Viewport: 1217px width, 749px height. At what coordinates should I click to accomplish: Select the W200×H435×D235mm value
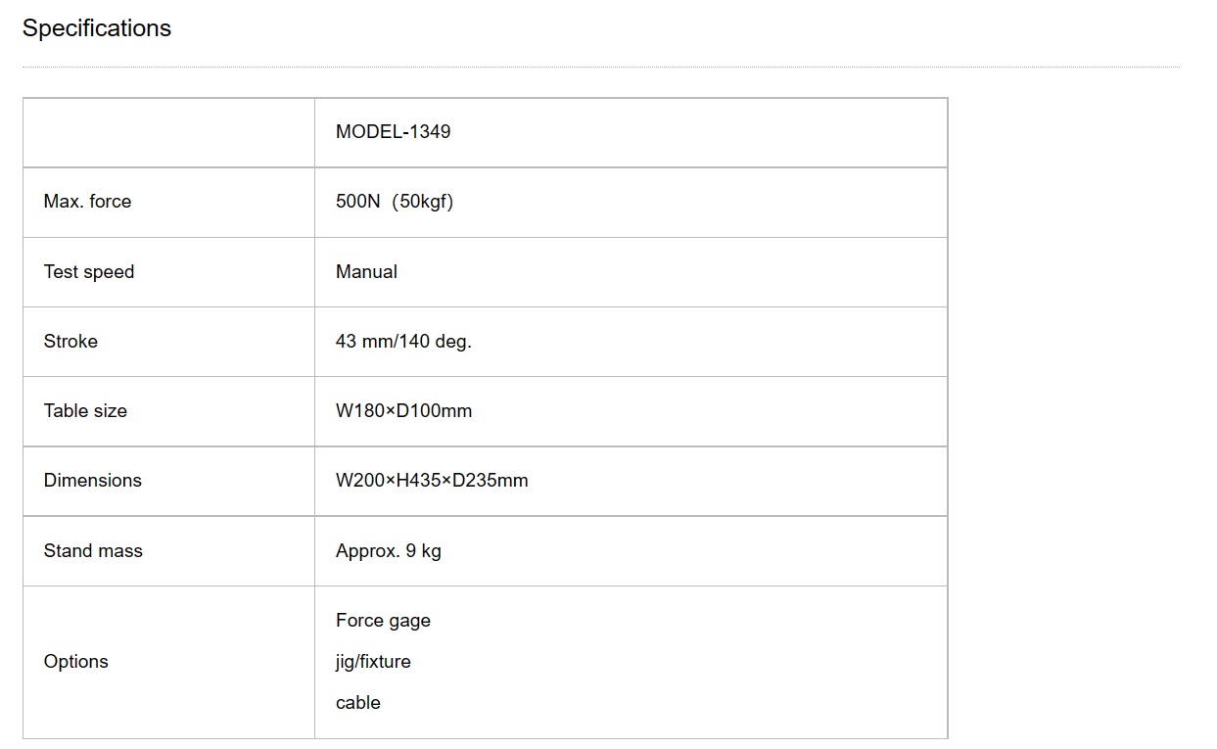(432, 481)
